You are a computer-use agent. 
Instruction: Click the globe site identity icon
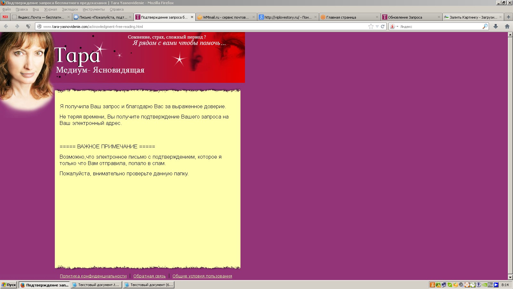pyautogui.click(x=39, y=26)
